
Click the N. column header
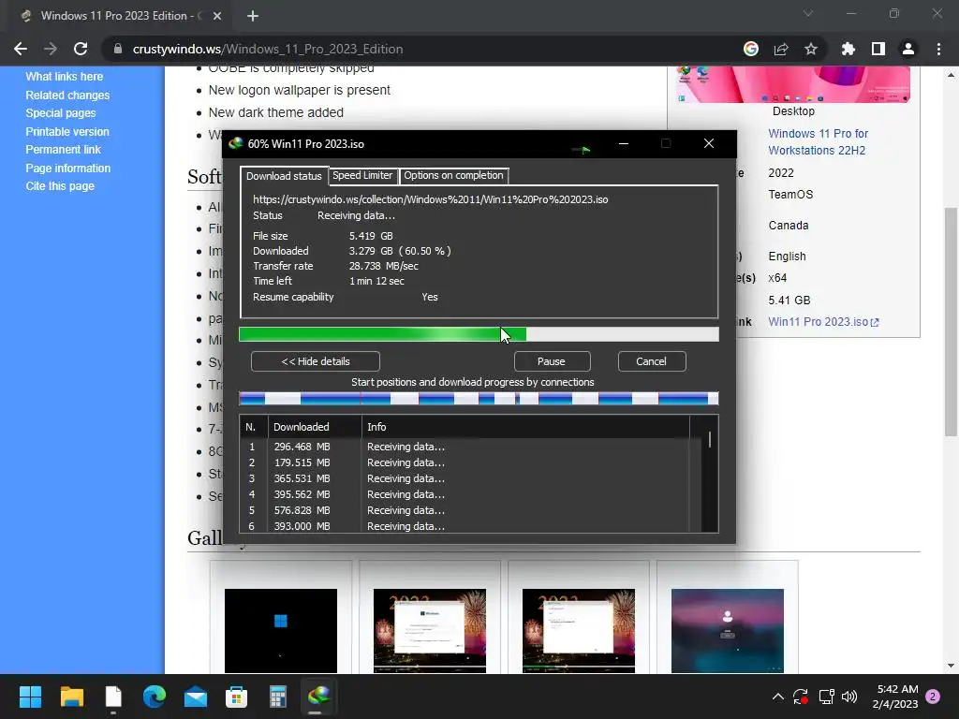[254, 427]
